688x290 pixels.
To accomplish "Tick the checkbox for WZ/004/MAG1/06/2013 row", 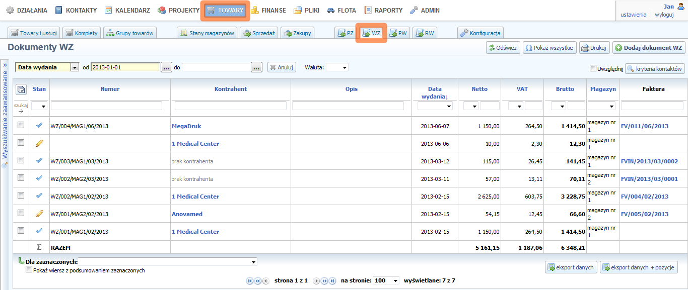I will pos(21,126).
